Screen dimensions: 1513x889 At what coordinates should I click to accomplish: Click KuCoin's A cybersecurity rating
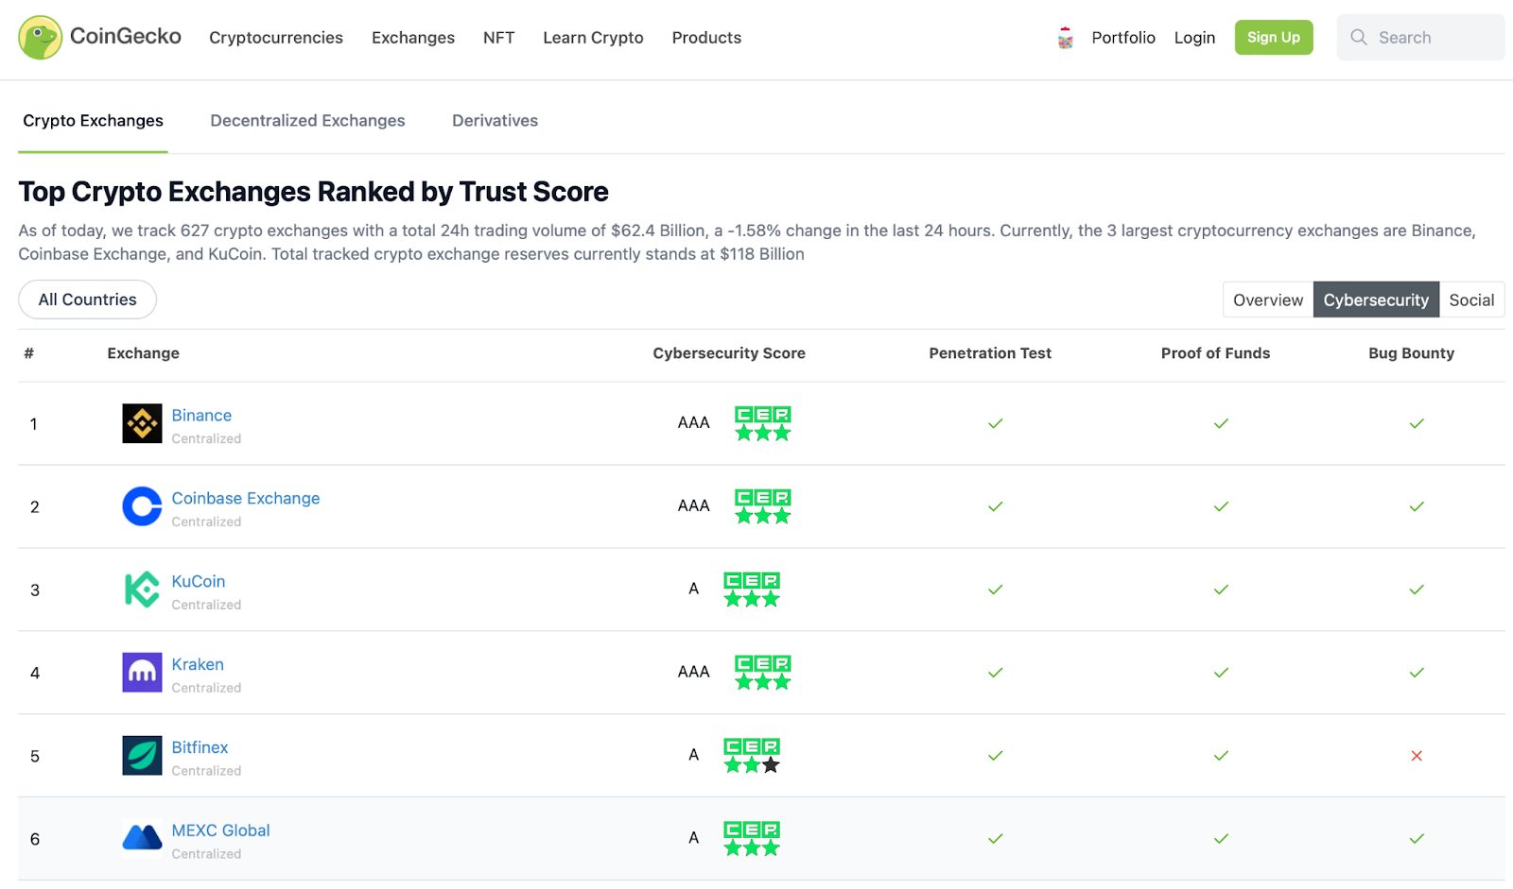click(x=693, y=590)
